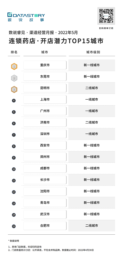Click the rank 8 number circle

(x=14, y=146)
